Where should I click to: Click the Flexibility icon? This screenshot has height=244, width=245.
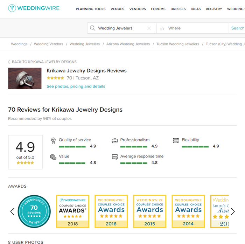point(176,140)
